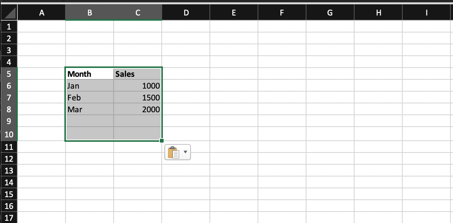This screenshot has width=453, height=223.
Task: Select row header 10
Action: pos(9,135)
